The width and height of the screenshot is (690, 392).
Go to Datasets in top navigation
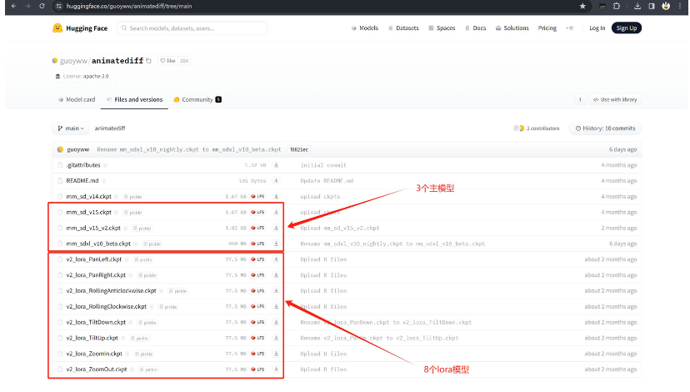(403, 28)
